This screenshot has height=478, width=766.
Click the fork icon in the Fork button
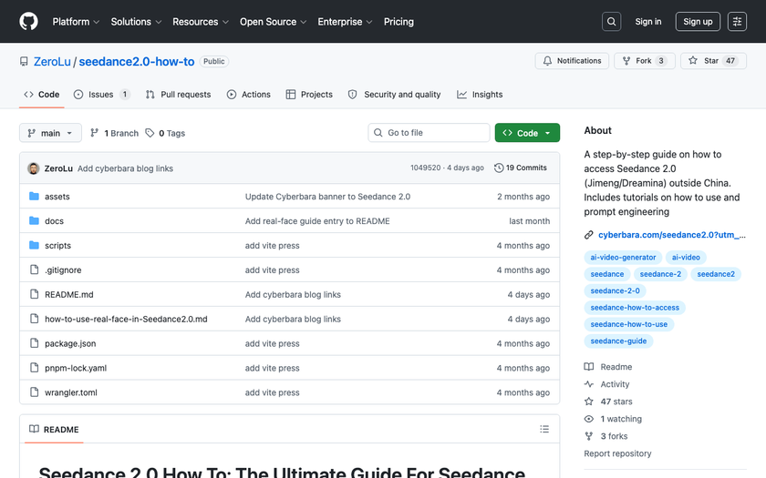click(626, 61)
